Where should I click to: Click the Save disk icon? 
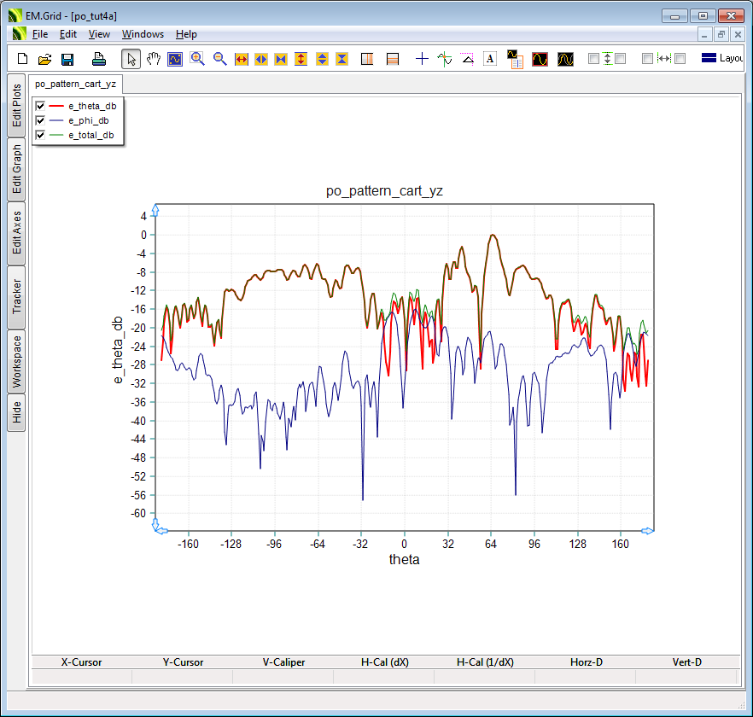tap(67, 59)
